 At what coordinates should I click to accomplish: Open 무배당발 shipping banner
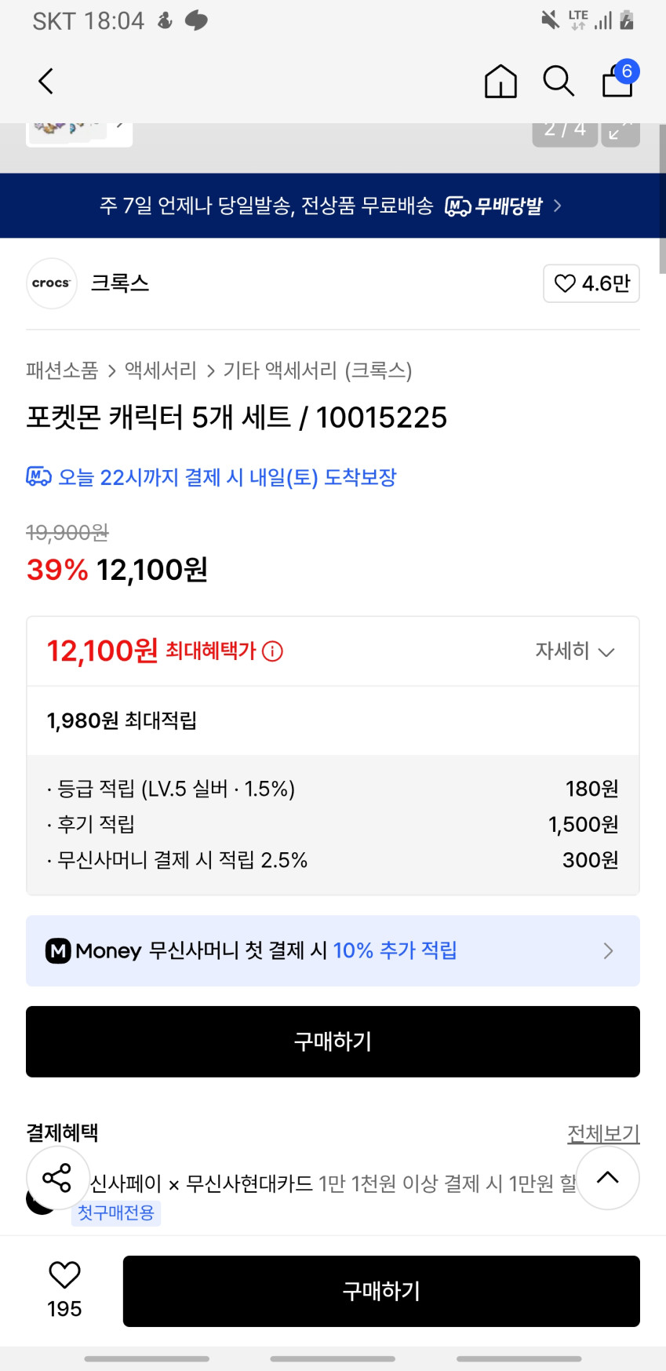click(333, 206)
